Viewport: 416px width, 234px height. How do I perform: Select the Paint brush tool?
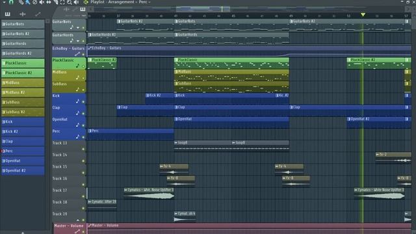click(x=27, y=2)
